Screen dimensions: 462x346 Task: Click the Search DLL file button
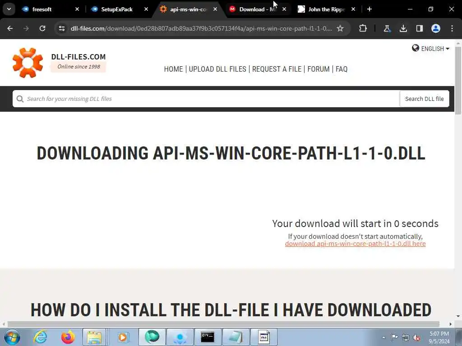[x=424, y=99]
